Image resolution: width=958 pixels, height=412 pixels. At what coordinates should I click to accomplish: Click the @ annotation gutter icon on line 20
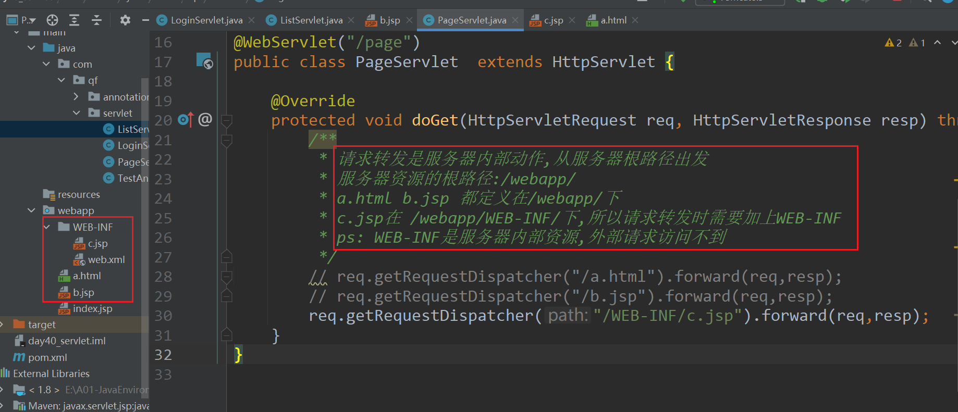tap(205, 120)
